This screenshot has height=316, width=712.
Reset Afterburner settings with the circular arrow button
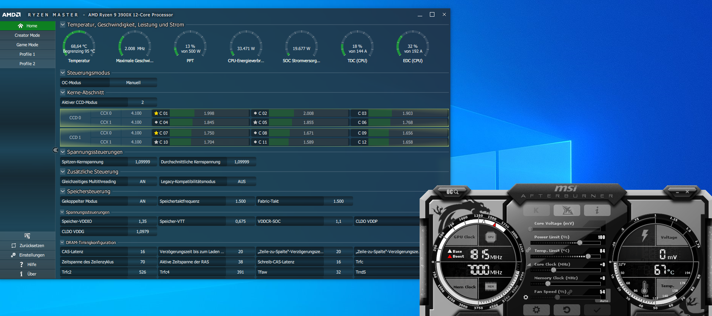(x=567, y=310)
